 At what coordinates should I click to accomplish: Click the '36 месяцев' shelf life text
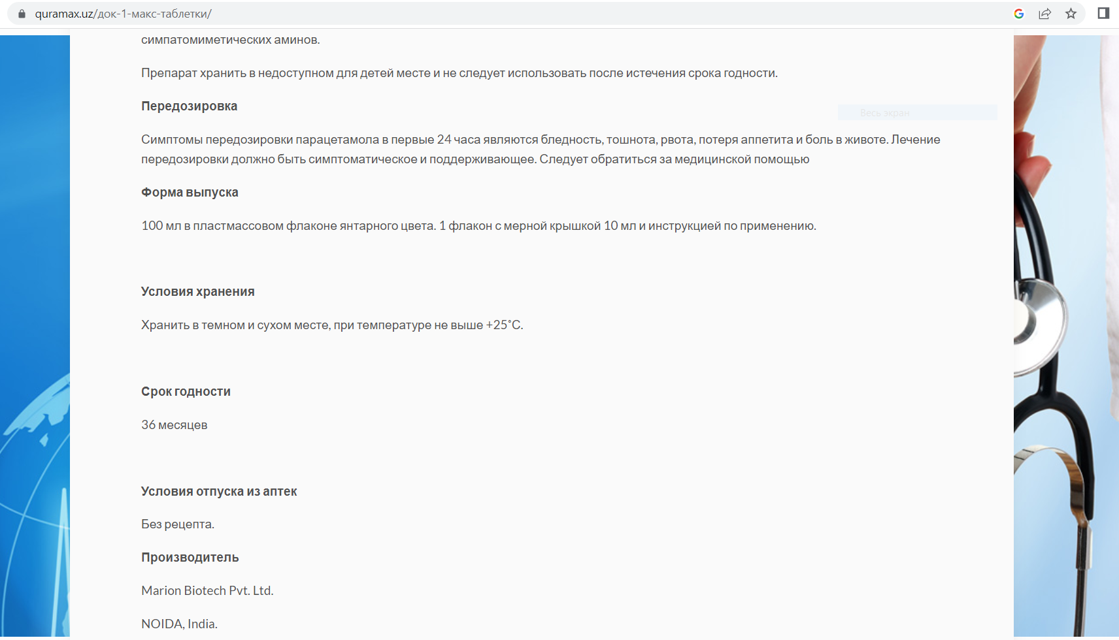[174, 425]
